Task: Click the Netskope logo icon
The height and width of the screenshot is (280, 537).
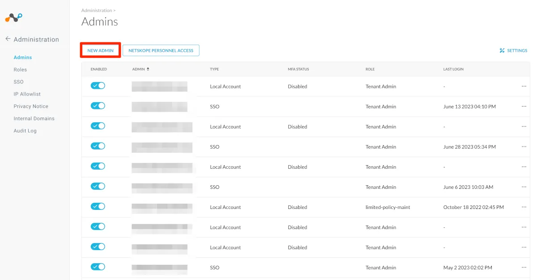Action: (13, 18)
